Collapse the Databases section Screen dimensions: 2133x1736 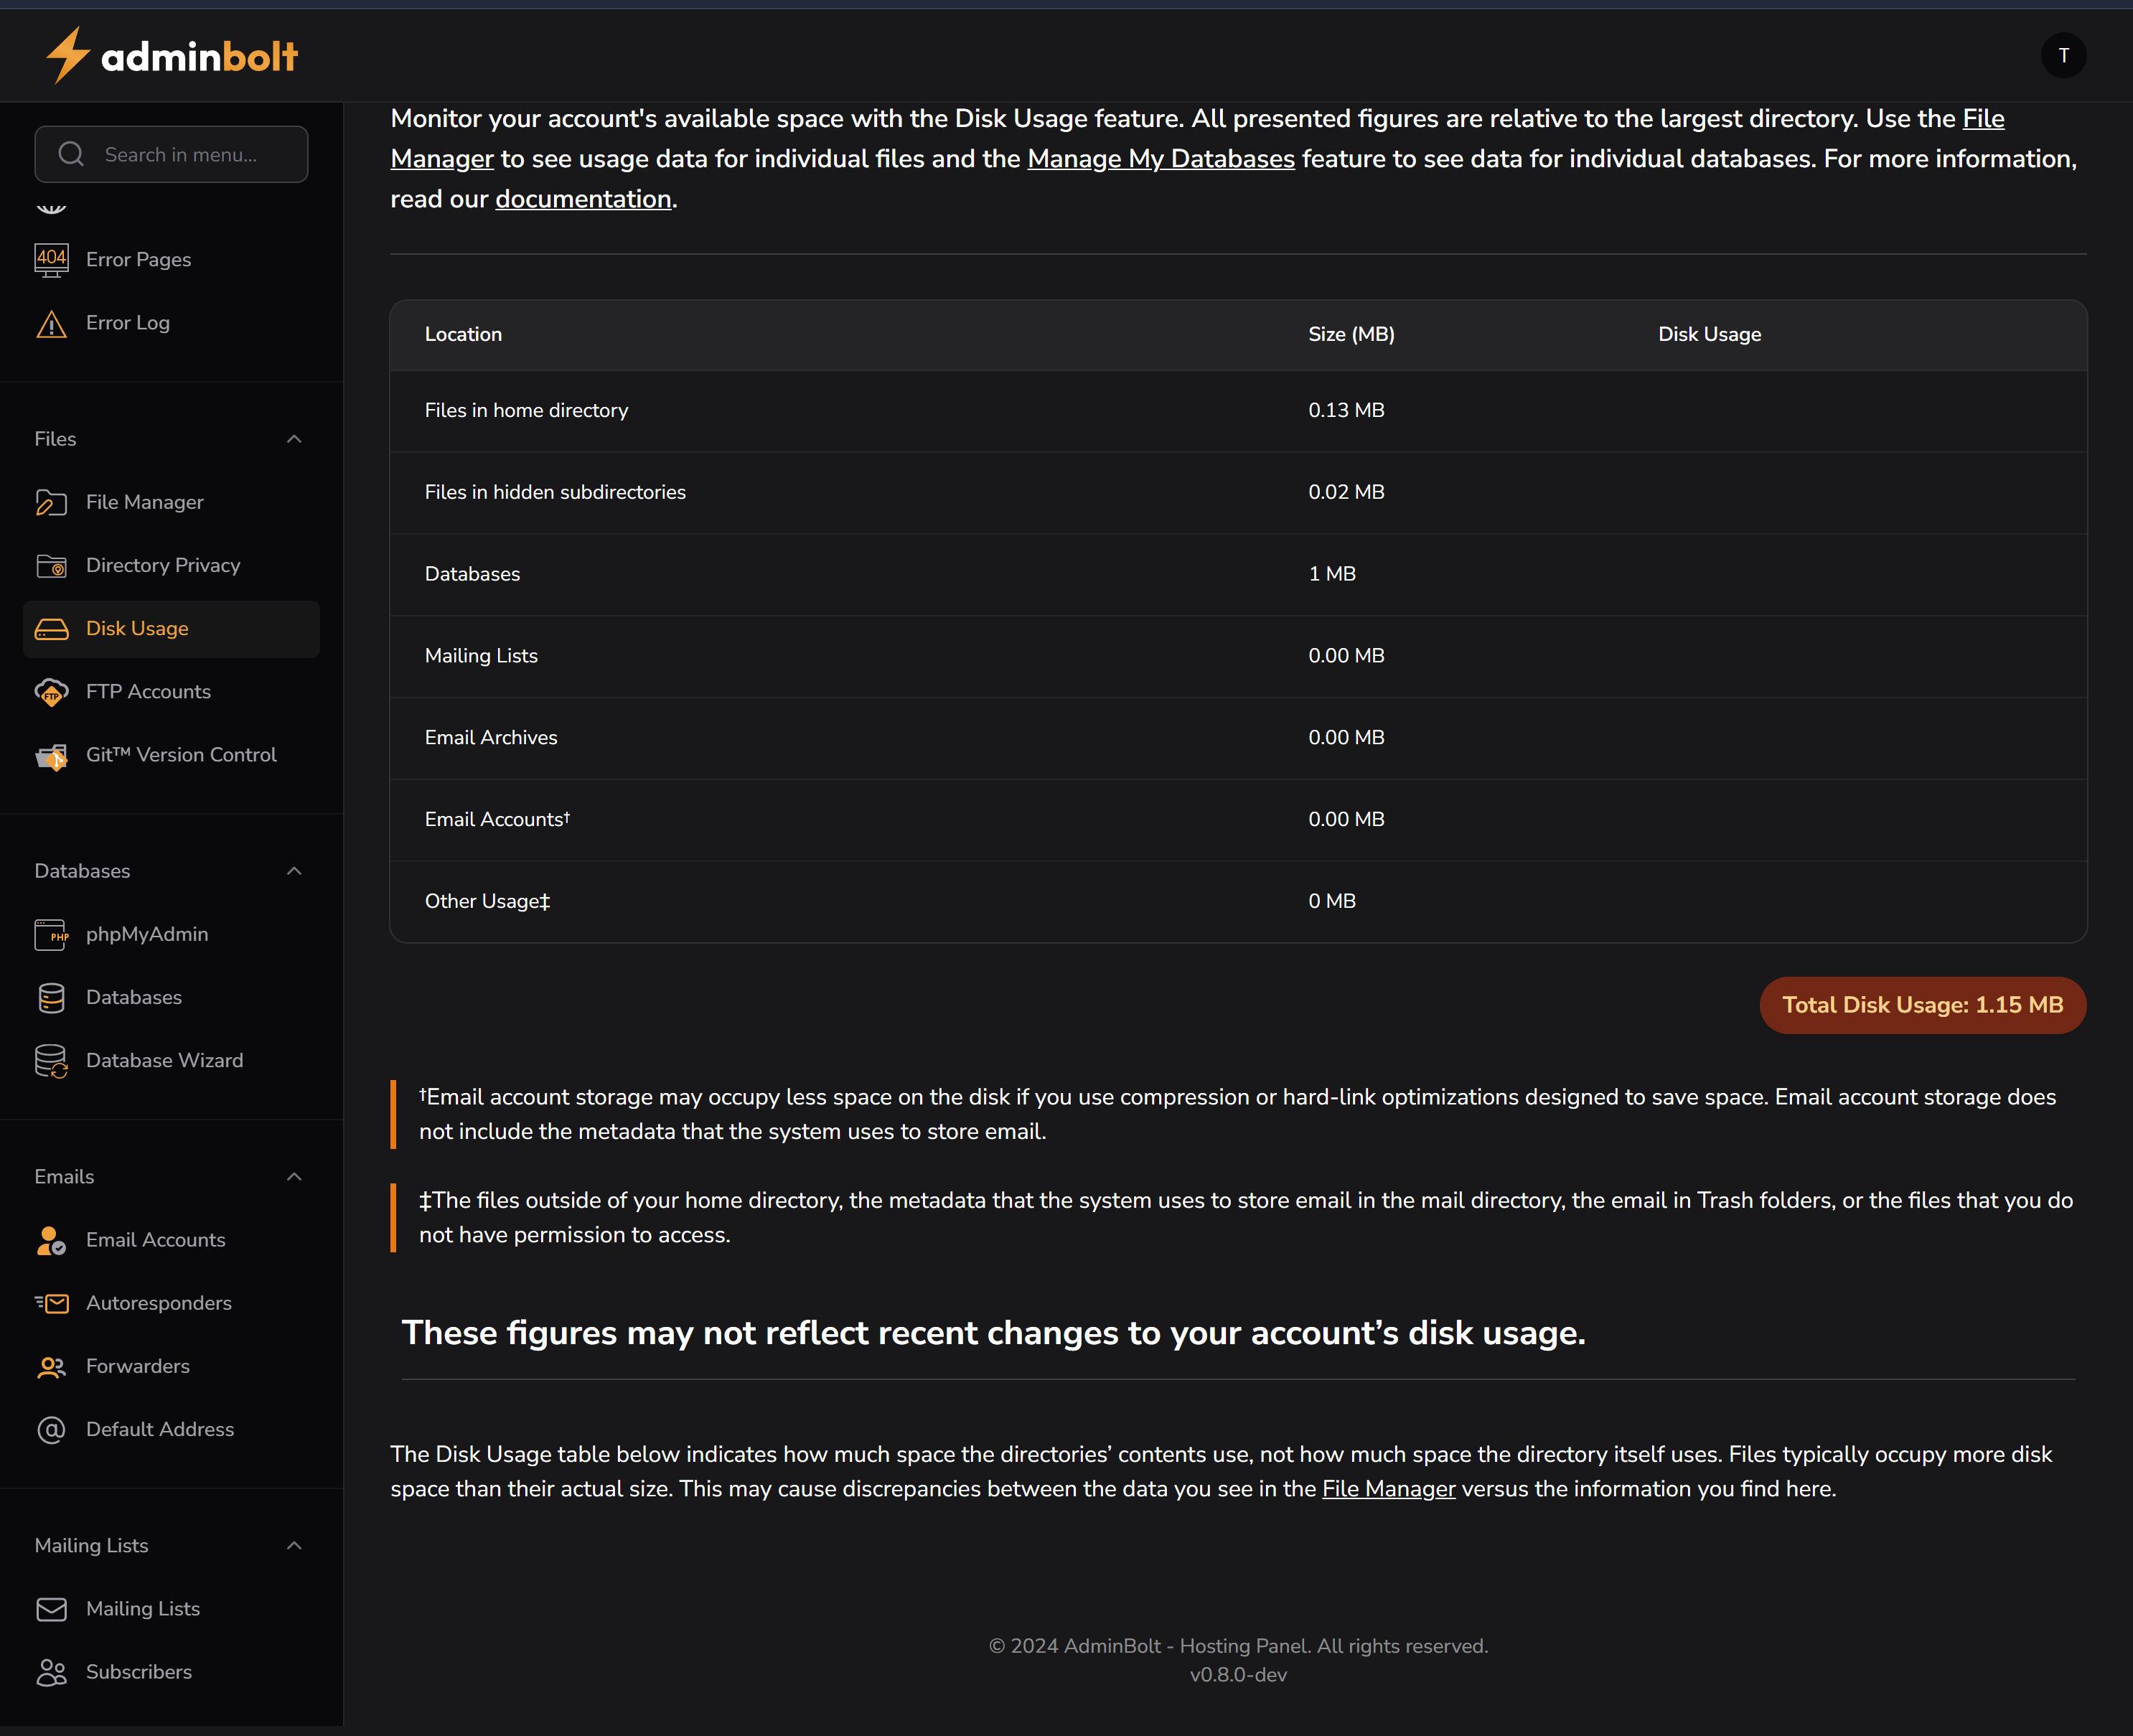293,871
